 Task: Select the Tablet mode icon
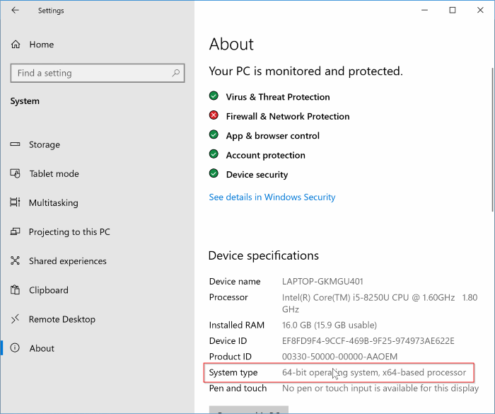pos(15,173)
